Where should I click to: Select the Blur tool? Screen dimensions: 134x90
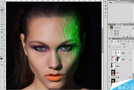point(2,35)
